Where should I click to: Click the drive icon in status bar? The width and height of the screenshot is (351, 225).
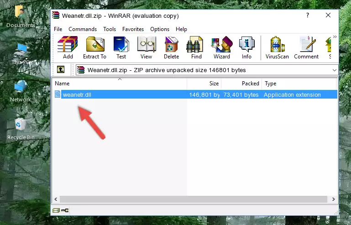(x=56, y=210)
